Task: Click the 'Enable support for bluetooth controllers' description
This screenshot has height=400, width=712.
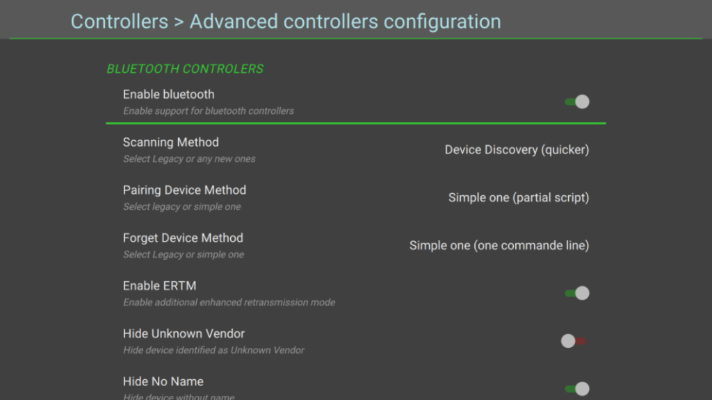Action: point(209,111)
